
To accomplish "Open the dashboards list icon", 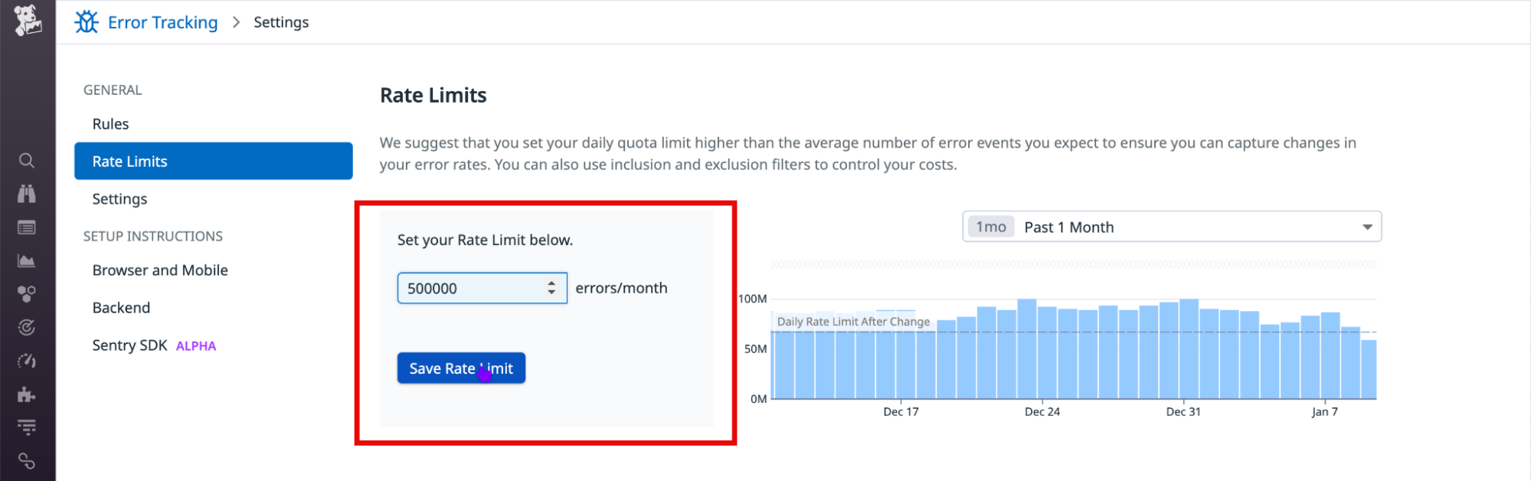I will click(x=27, y=227).
